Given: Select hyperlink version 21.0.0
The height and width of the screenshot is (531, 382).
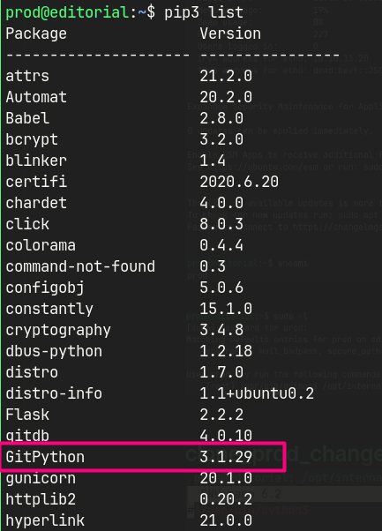Looking at the screenshot, I should point(226,520).
